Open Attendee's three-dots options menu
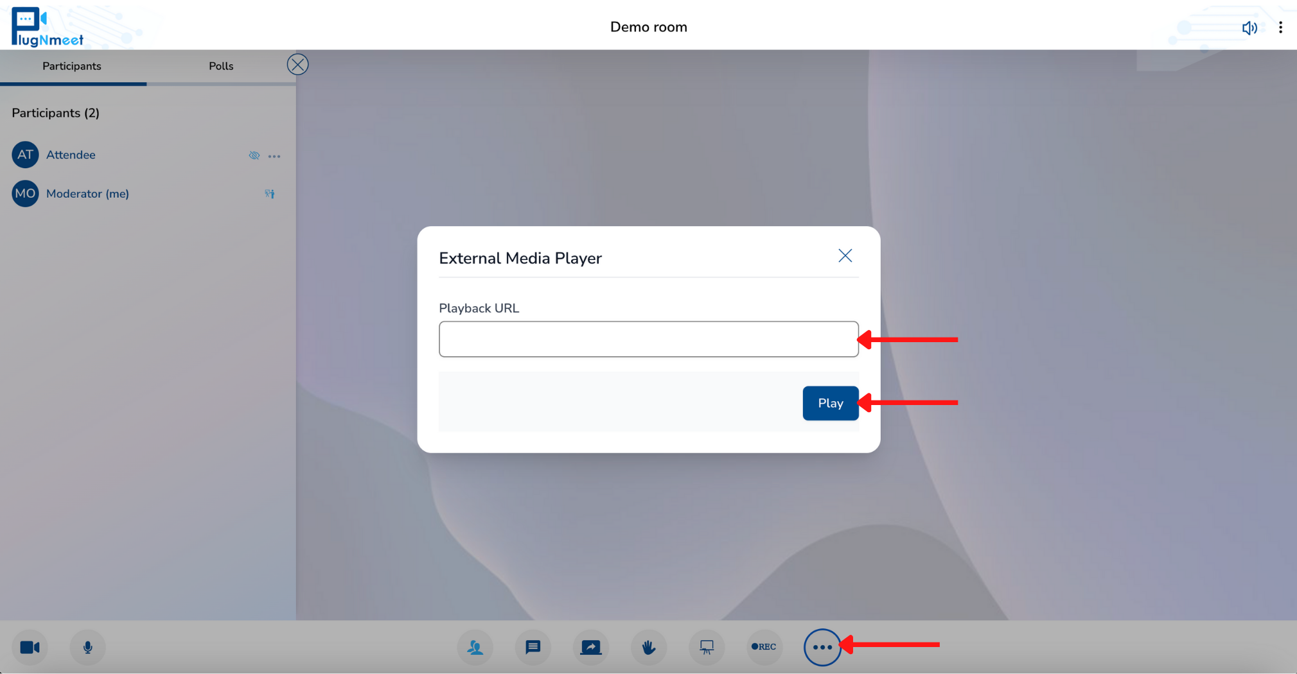This screenshot has height=674, width=1297. (274, 156)
